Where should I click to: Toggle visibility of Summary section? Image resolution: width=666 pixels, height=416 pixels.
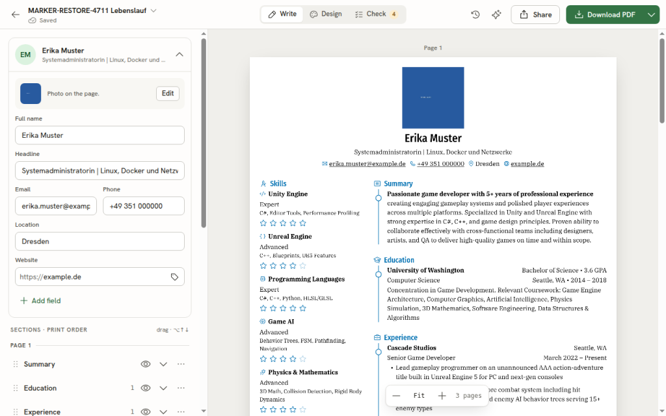(146, 364)
